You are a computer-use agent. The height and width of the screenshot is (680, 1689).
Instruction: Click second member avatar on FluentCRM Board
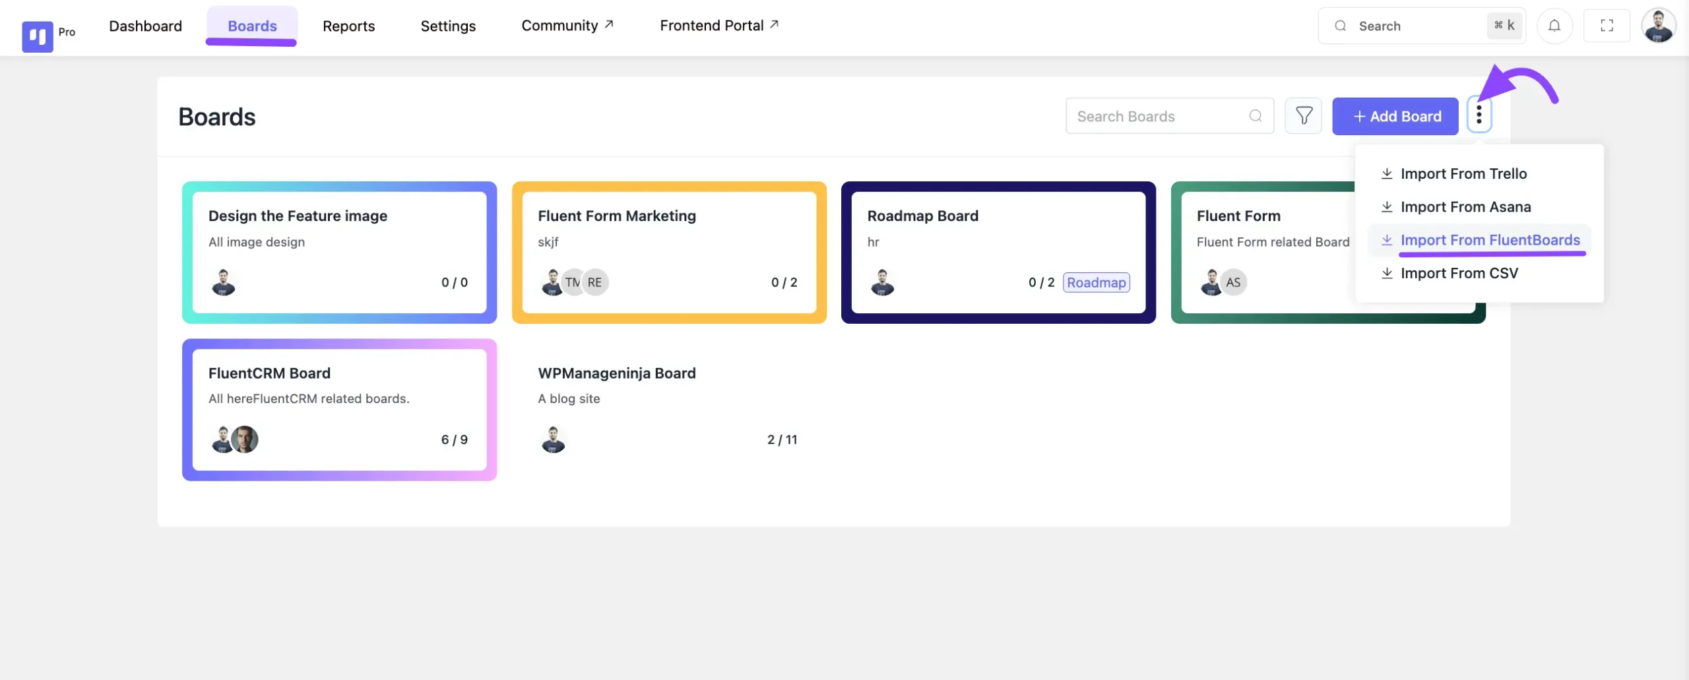(245, 439)
